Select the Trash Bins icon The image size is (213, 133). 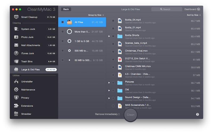pyautogui.click(x=16, y=61)
